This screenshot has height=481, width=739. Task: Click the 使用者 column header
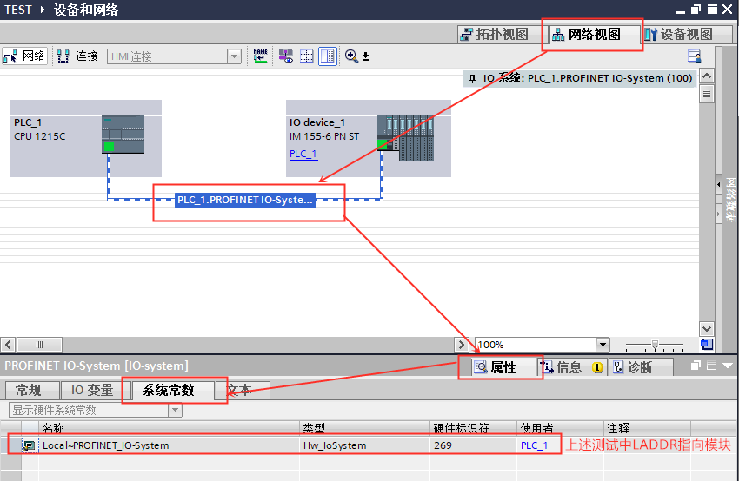coord(561,428)
